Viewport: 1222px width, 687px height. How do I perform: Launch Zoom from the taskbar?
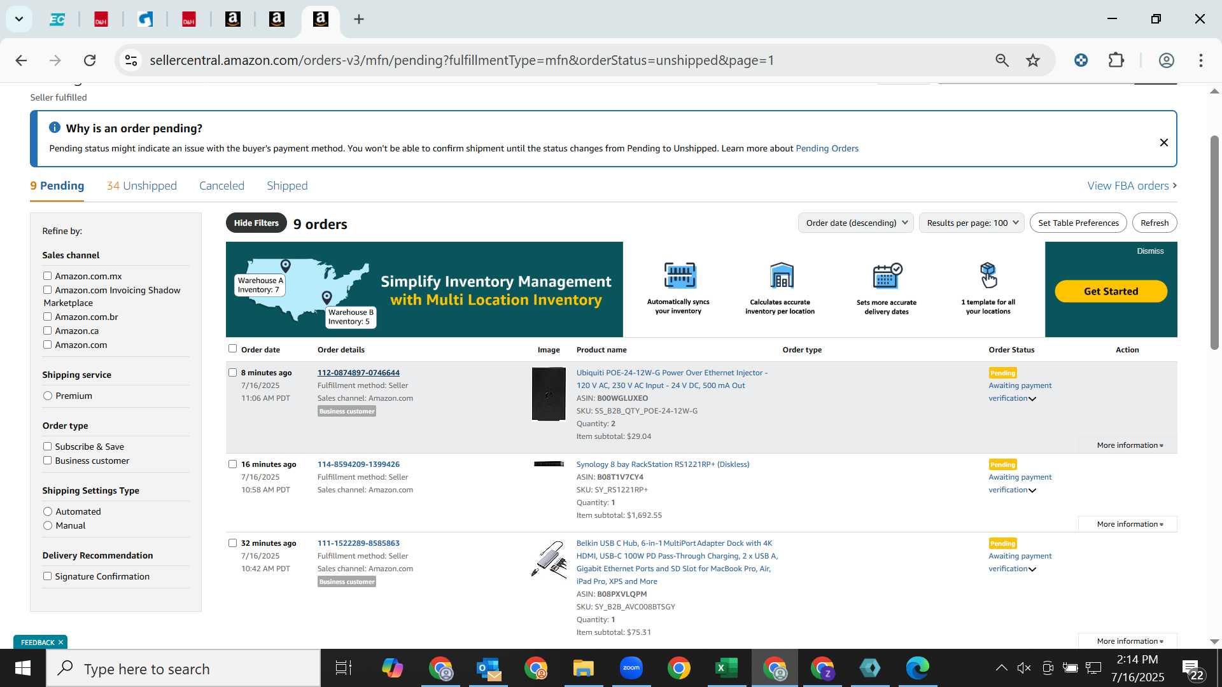(631, 668)
